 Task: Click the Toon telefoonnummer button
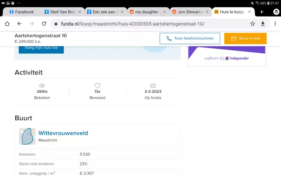(x=190, y=38)
